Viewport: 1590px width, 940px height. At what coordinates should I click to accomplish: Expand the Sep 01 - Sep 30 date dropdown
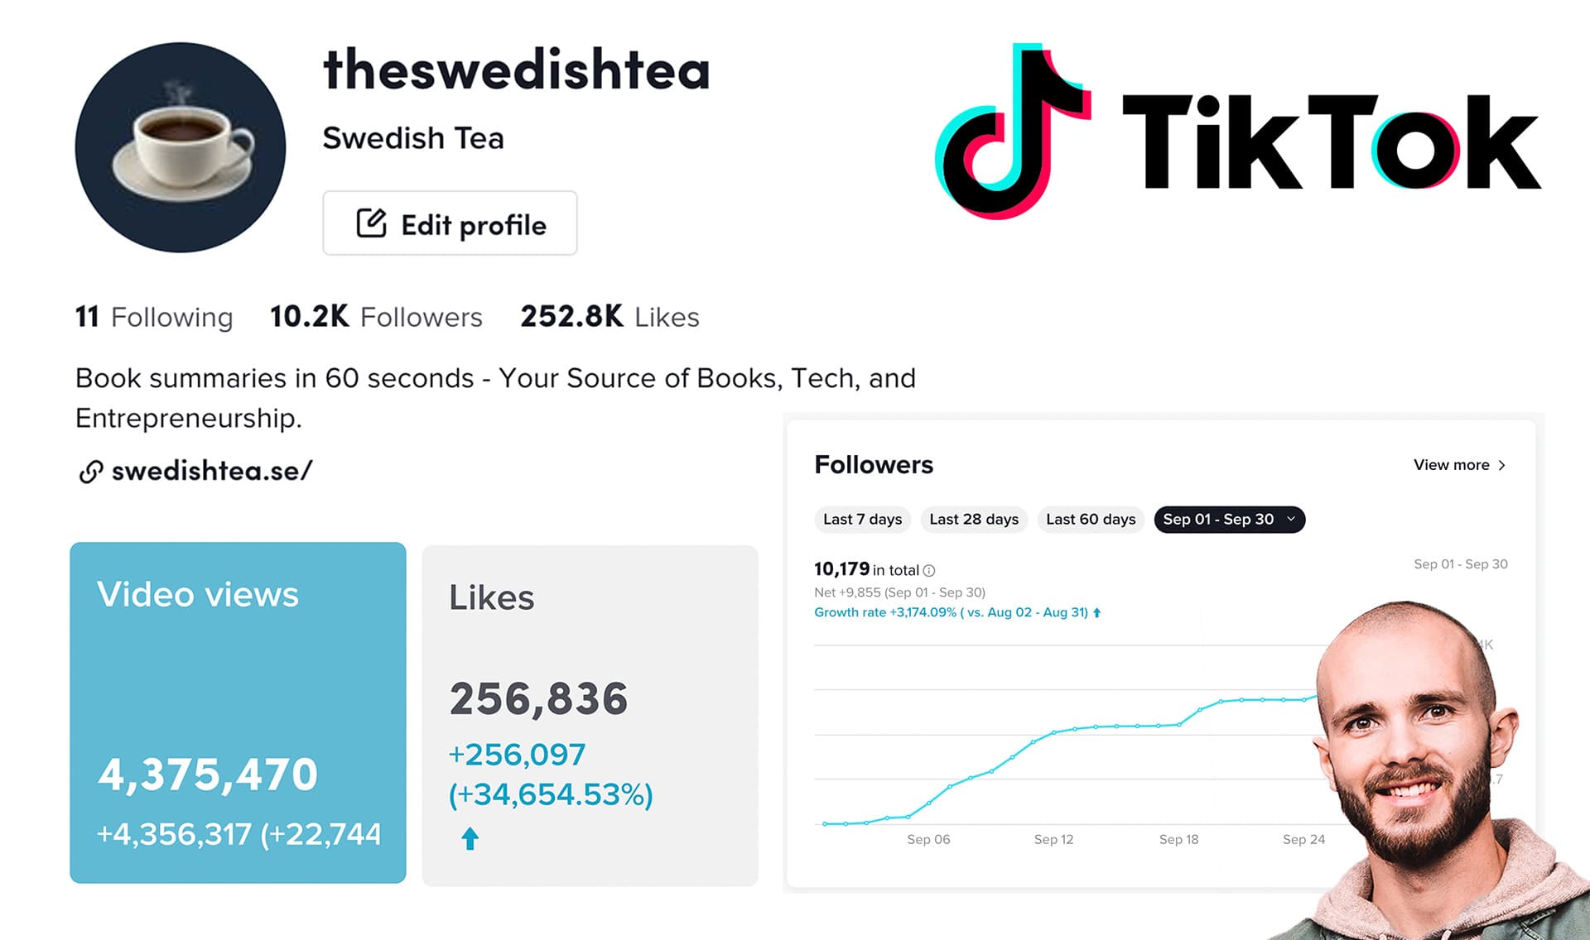1290,519
